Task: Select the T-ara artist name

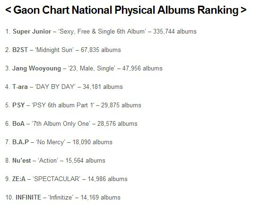Action: click(x=20, y=87)
